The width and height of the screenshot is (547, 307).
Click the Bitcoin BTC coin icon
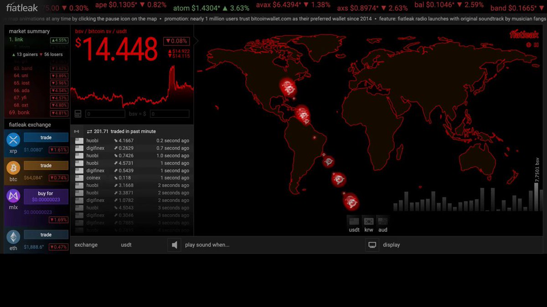point(13,168)
